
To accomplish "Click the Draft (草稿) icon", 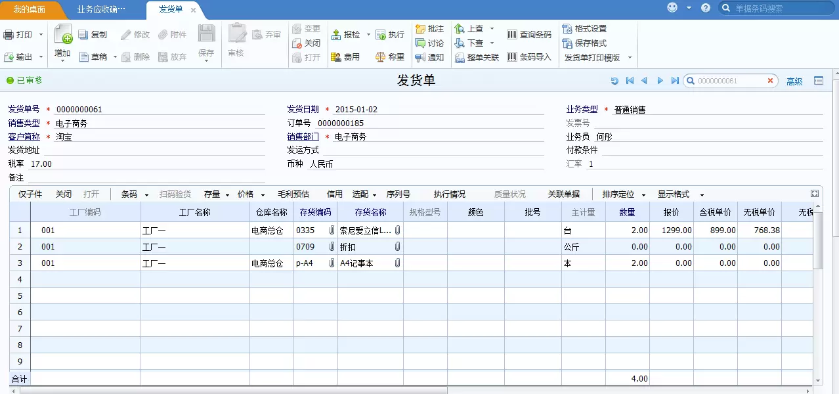I will tap(84, 57).
